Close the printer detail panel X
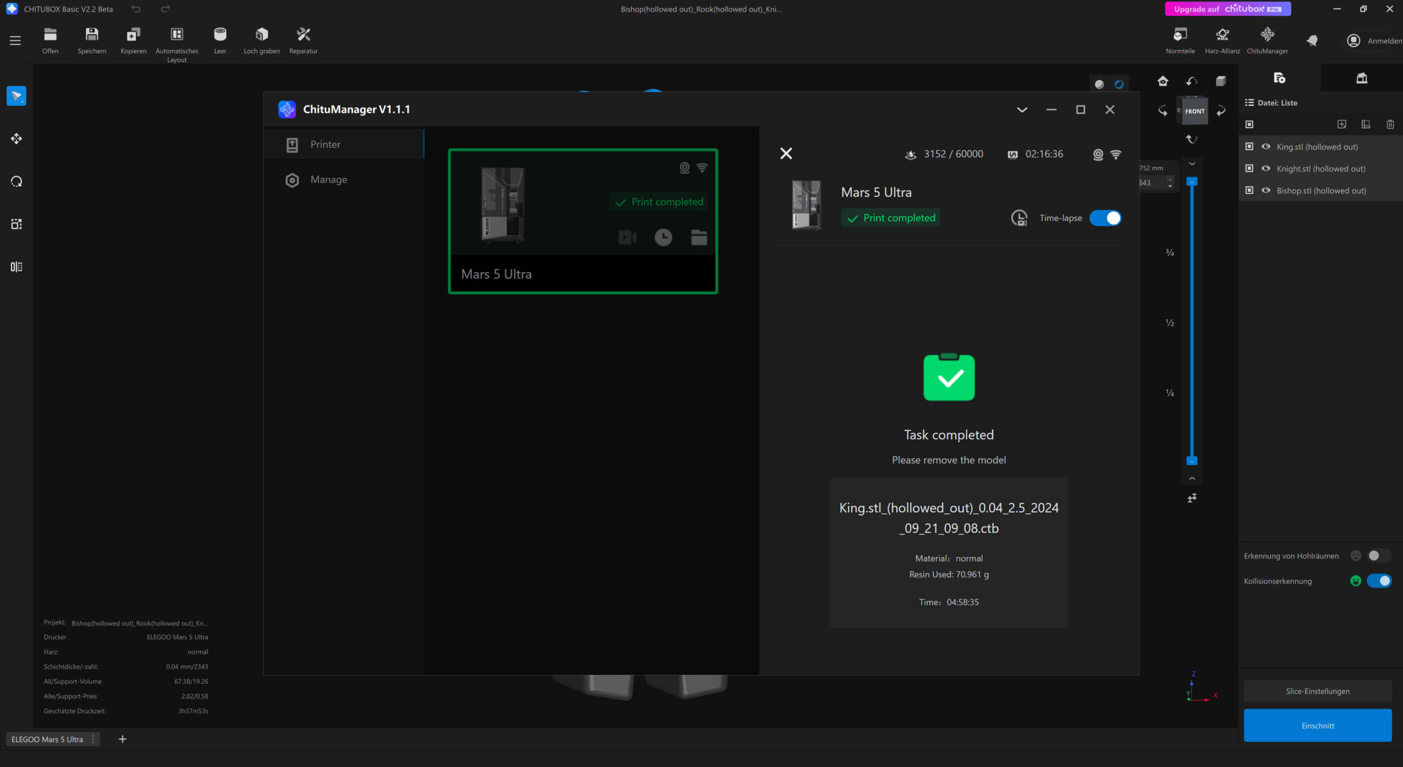This screenshot has height=767, width=1403. point(786,153)
